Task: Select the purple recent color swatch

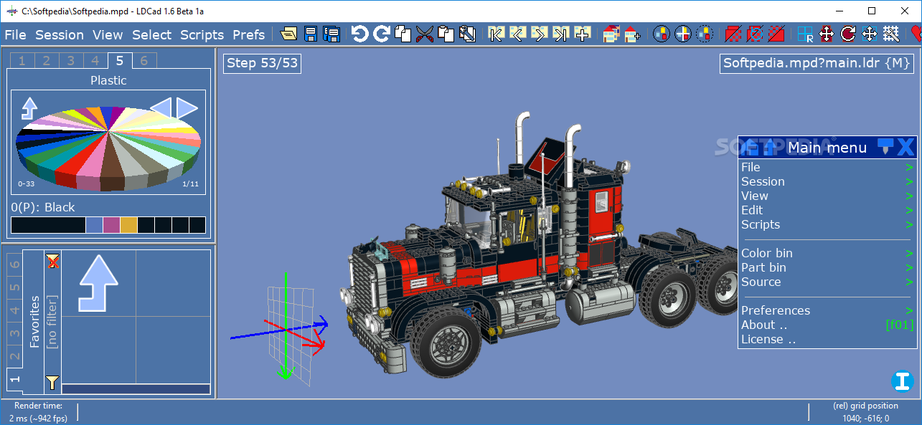Action: (111, 225)
